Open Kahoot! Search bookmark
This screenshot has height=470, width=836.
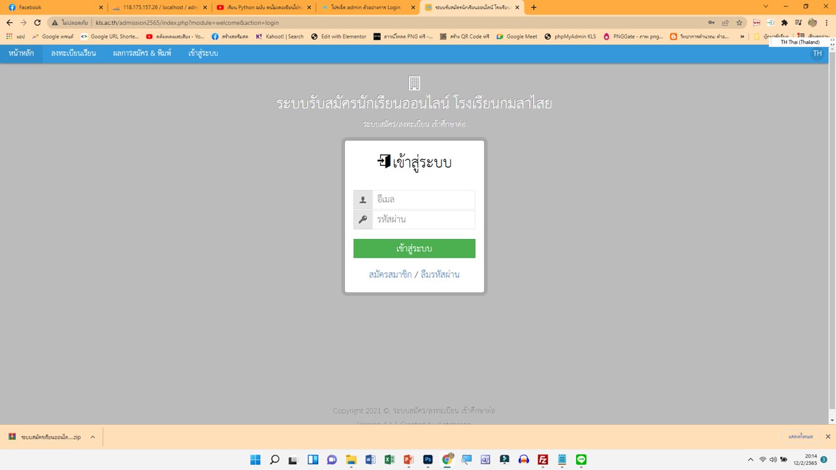point(280,37)
